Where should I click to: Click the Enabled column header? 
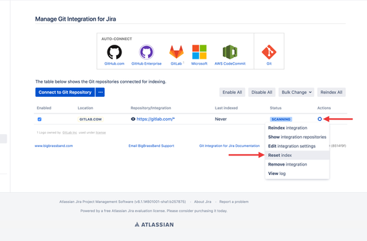coord(44,108)
